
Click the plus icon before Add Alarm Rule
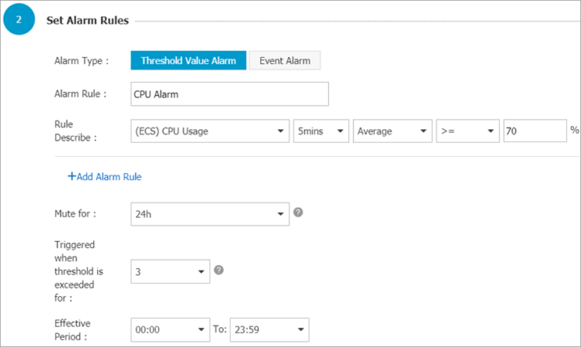[x=71, y=177]
